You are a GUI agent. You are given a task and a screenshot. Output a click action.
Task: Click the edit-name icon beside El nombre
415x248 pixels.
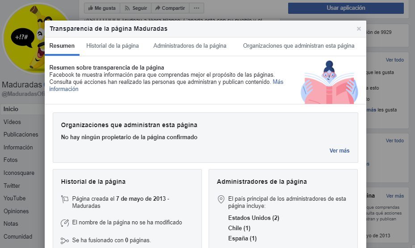tap(65, 223)
